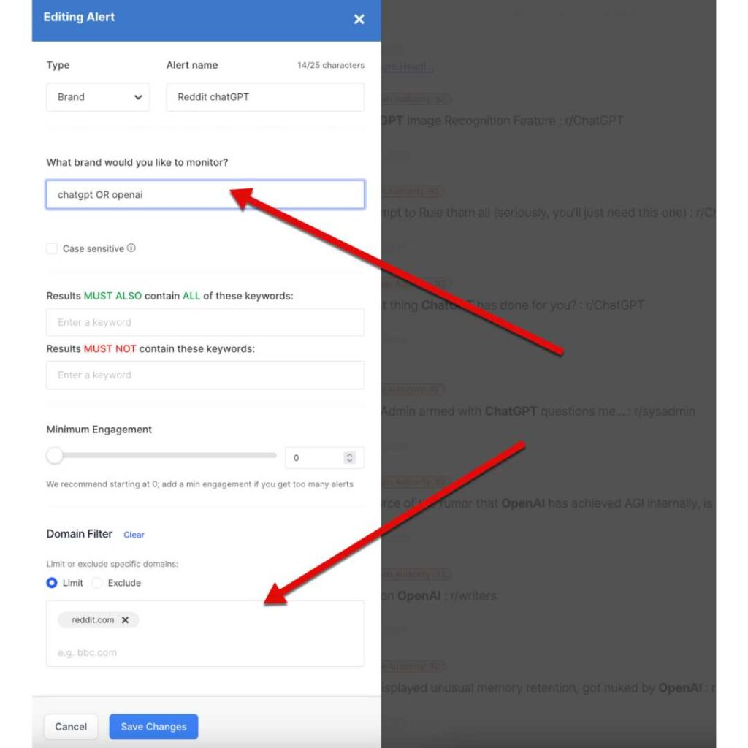This screenshot has width=748, height=748.
Task: Open the Type dropdown chevron
Action: (x=138, y=97)
